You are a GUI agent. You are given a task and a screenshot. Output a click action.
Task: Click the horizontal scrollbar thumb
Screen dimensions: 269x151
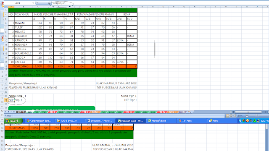pyautogui.click(x=248, y=112)
